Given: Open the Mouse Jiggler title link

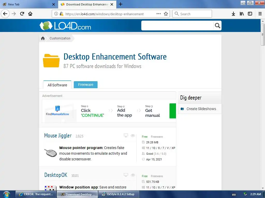Looking at the screenshot, I should (x=58, y=136).
